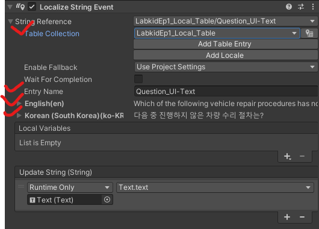Image resolution: width=319 pixels, height=229 pixels.
Task: Click the Update String (String) event header
Action: click(x=166, y=172)
